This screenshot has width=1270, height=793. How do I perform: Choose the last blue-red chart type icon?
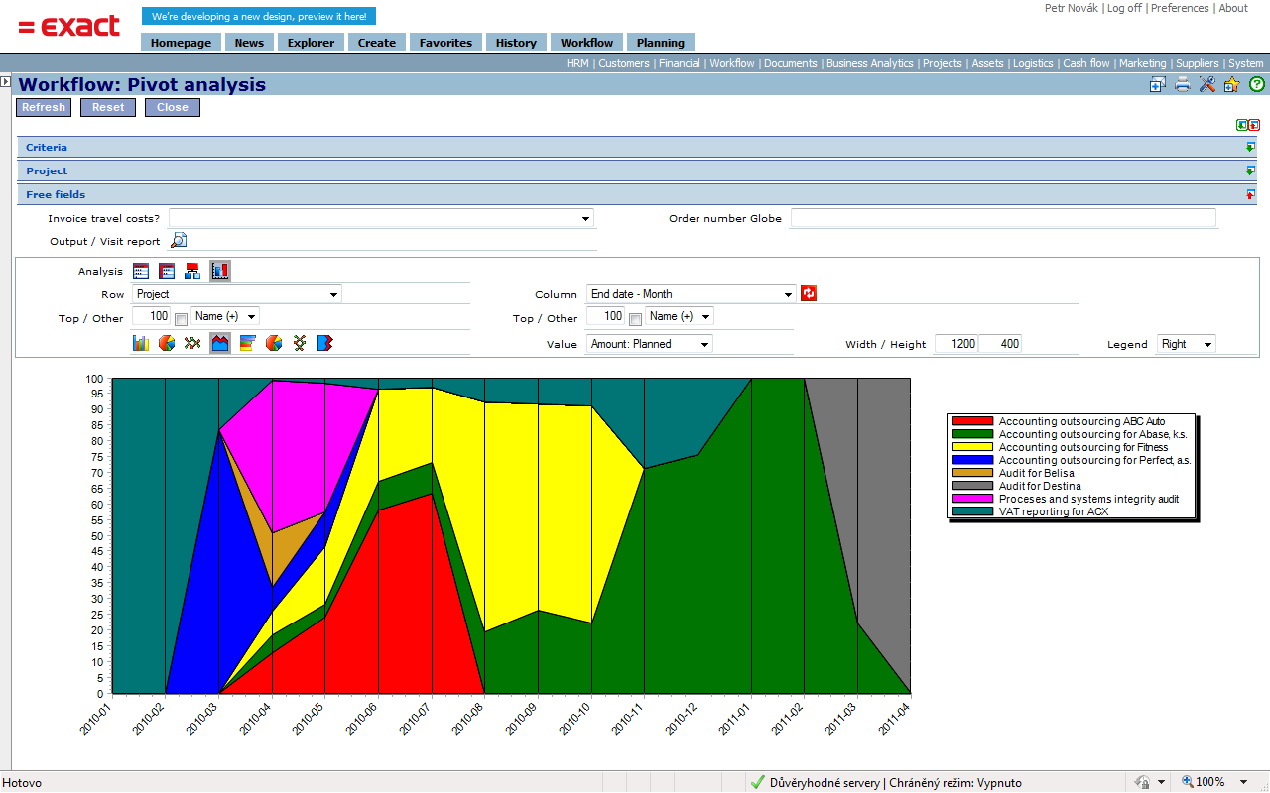pos(325,343)
